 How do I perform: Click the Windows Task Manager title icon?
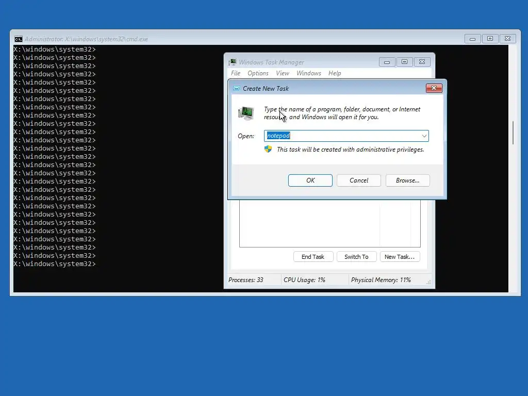[x=233, y=62]
